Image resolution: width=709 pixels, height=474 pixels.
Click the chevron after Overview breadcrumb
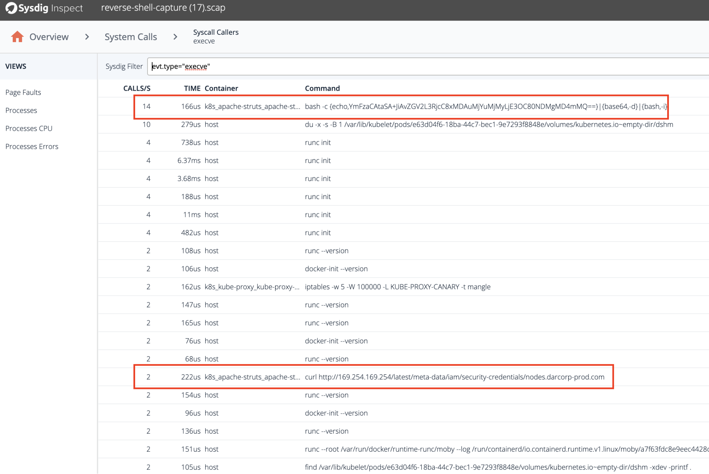click(87, 37)
